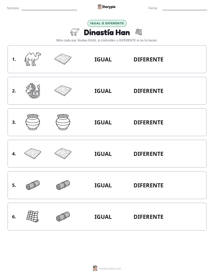Choose IGUAL for question 4
214x277 pixels.
coord(103,154)
